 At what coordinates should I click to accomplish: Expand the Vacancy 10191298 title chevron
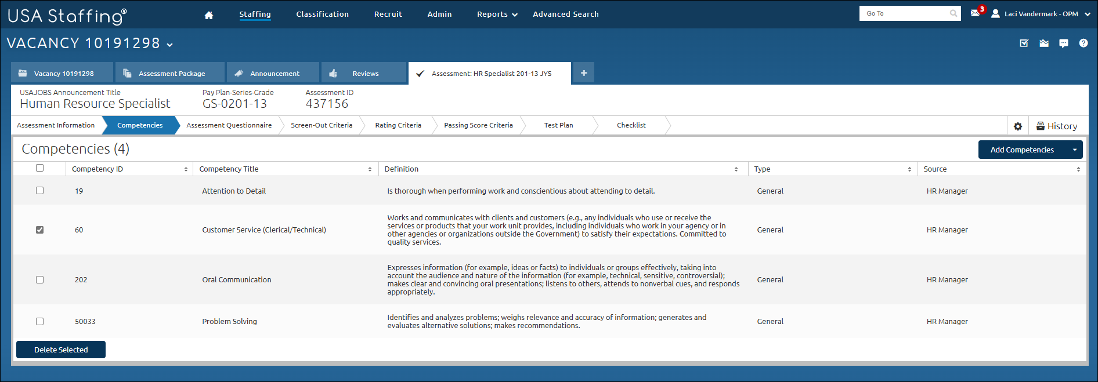click(x=169, y=45)
